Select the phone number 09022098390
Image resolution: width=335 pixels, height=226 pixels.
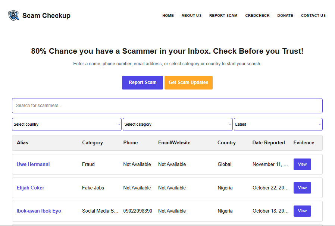pyautogui.click(x=138, y=211)
